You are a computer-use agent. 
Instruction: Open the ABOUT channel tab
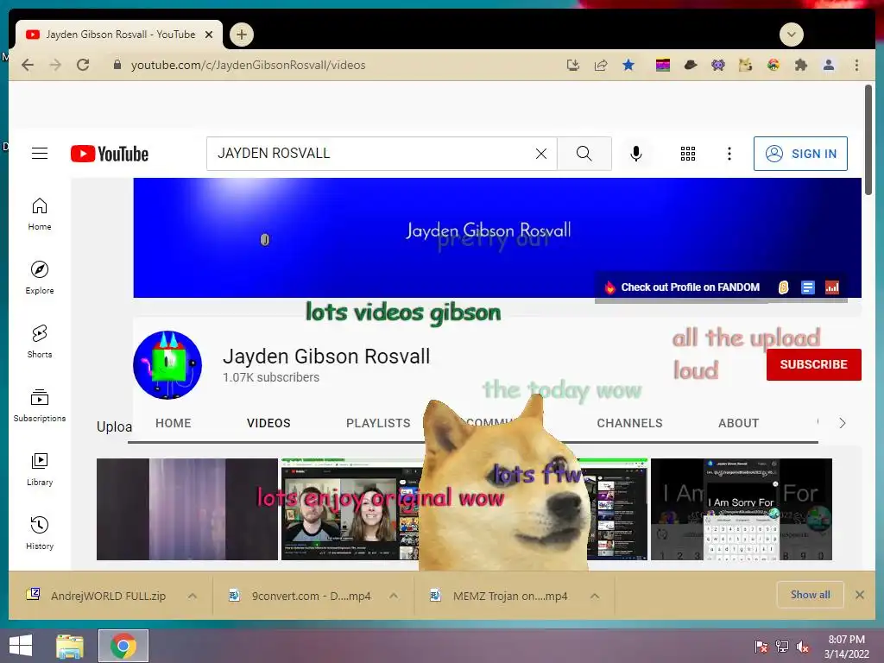739,423
